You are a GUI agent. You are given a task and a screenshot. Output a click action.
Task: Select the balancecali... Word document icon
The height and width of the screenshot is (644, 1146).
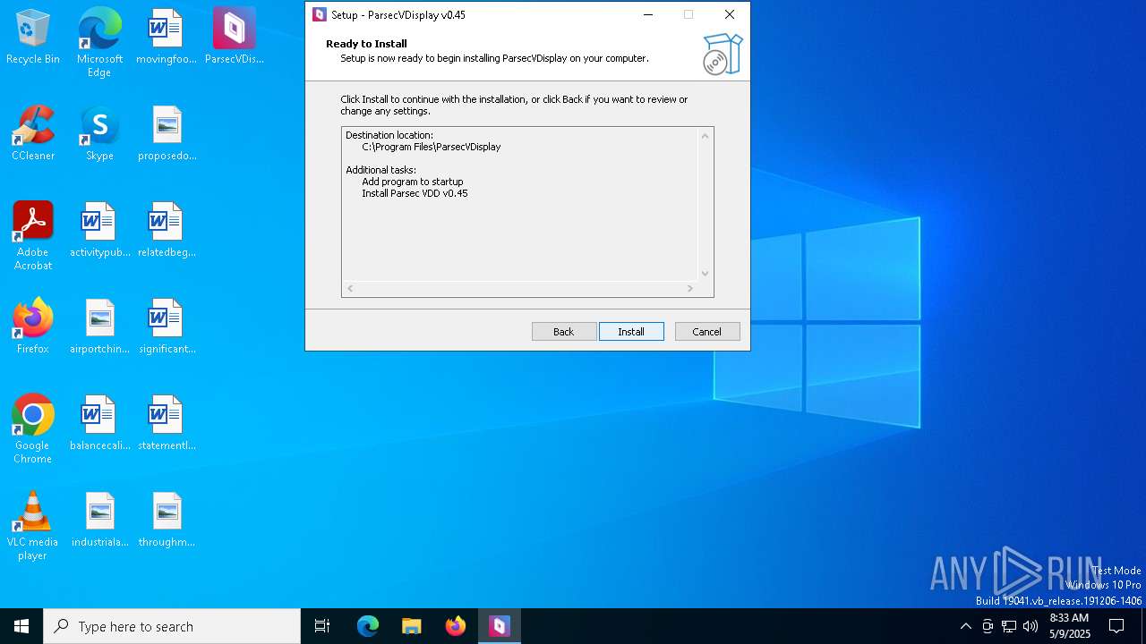[99, 424]
